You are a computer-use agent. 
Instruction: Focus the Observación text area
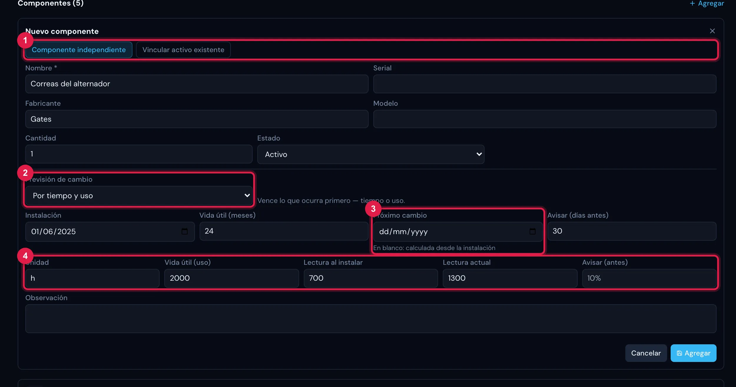click(371, 319)
